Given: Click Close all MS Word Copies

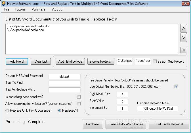Looking at the screenshot, I should point(126,124).
